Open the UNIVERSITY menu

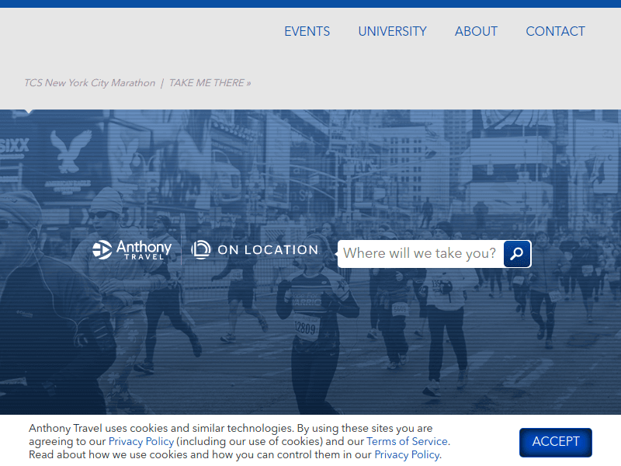point(392,32)
